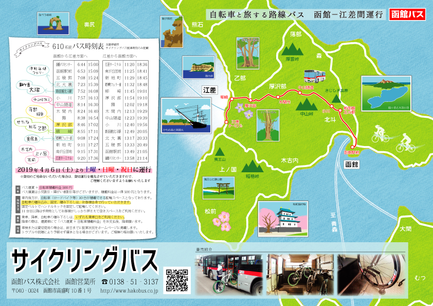
Task: Open the http://www.hakobus.co.jp link
Action: click(x=129, y=291)
